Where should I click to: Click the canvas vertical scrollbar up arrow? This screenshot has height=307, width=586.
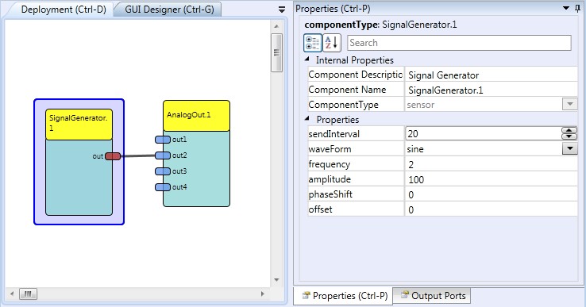point(276,26)
